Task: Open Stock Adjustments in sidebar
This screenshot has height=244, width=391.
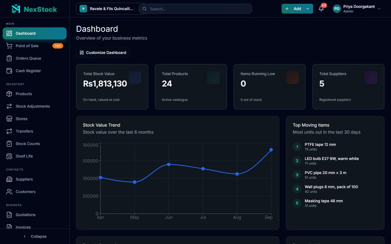Action: (34, 106)
